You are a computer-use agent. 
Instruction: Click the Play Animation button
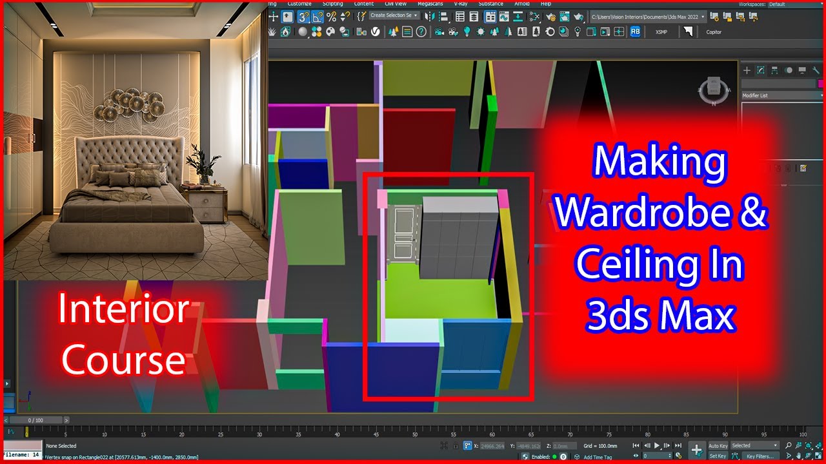(657, 445)
